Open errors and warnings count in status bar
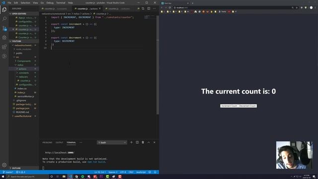318x179 pixels. (x=20, y=172)
